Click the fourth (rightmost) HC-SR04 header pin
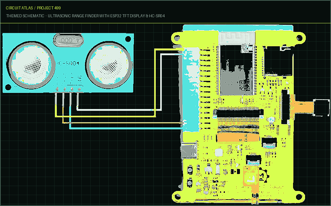Screen dimensions: 331x206 point(79,89)
